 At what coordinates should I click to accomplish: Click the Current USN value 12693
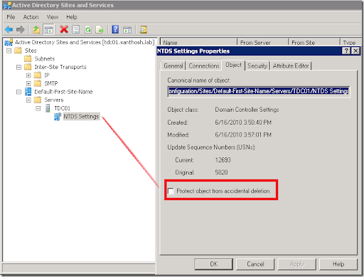pyautogui.click(x=223, y=160)
